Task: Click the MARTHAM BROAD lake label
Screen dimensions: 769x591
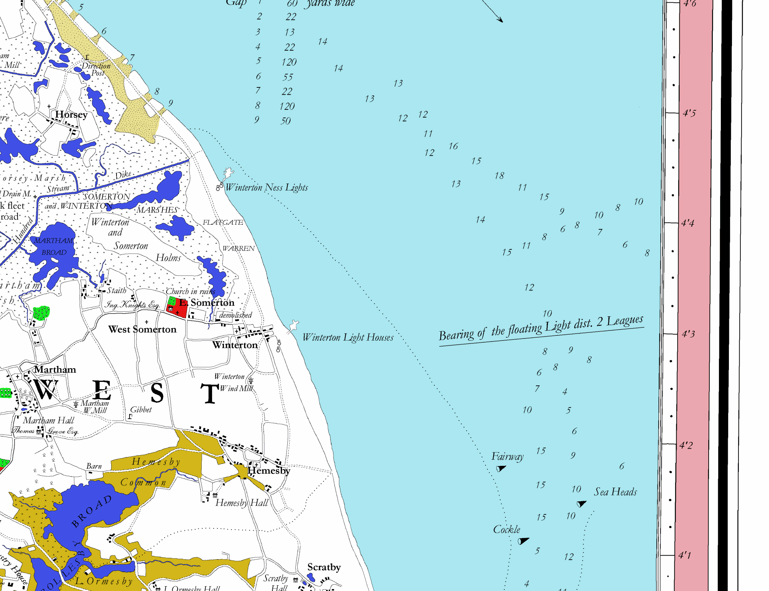Action: [x=54, y=246]
